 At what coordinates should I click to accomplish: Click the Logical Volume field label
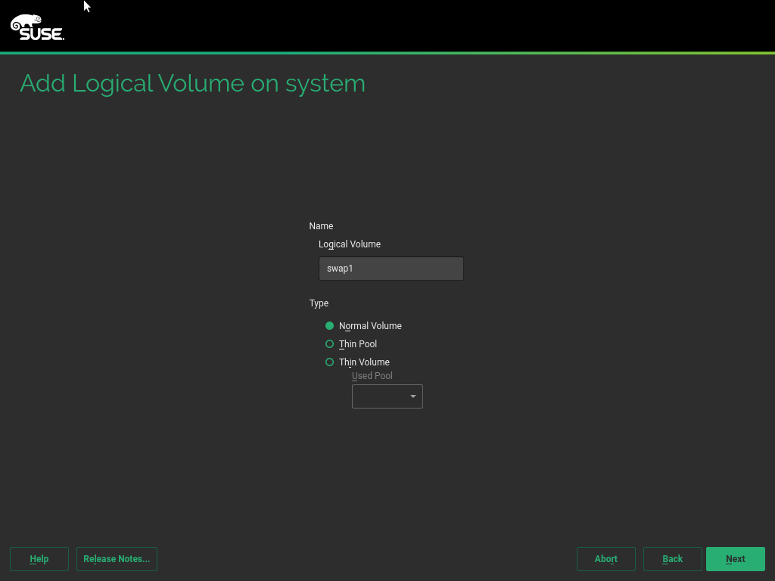pos(350,244)
